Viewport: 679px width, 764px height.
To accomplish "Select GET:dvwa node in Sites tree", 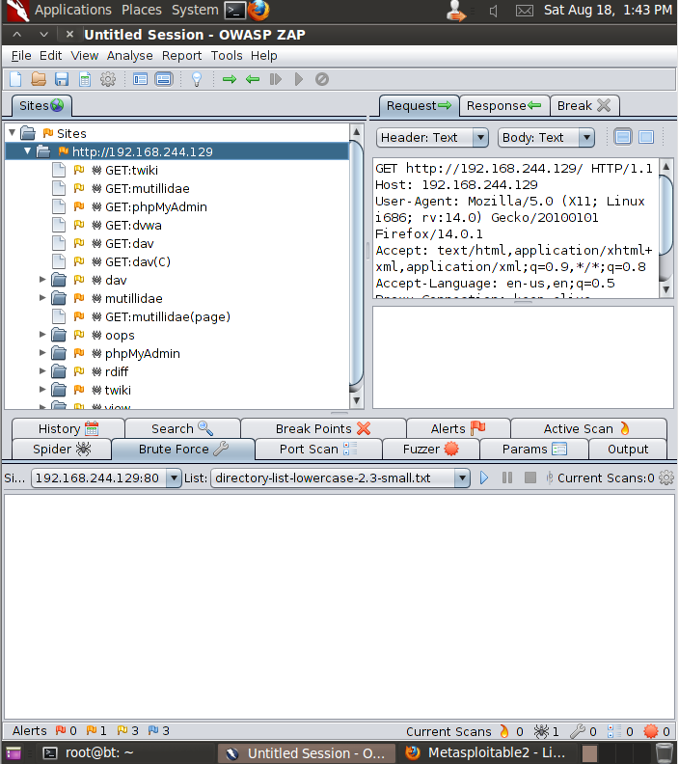I will 133,225.
